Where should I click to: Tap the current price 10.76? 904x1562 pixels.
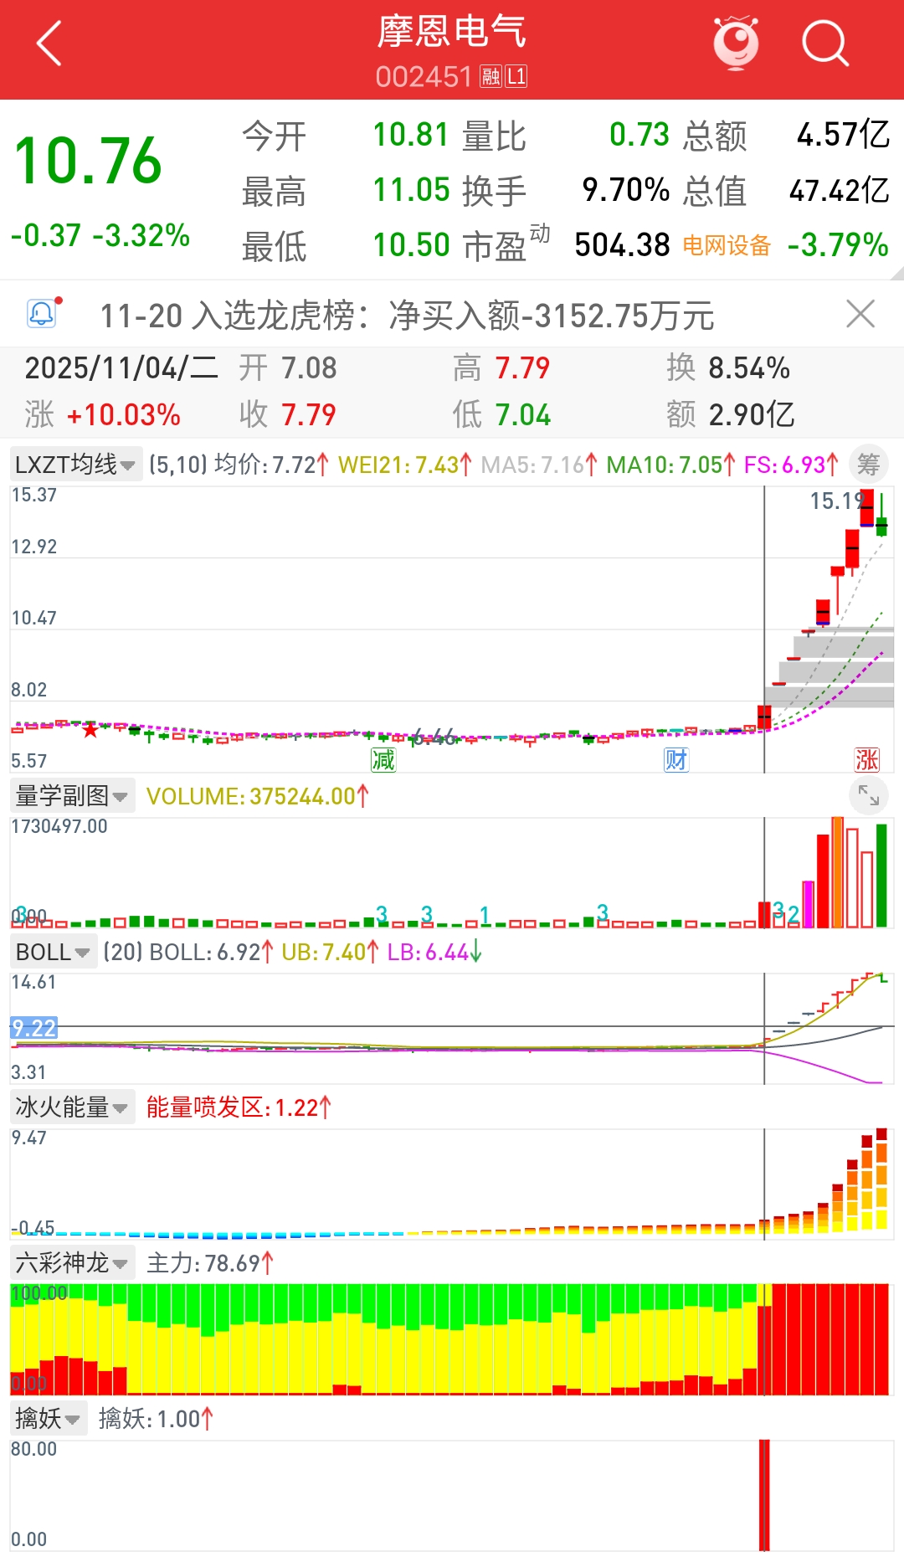(x=88, y=161)
